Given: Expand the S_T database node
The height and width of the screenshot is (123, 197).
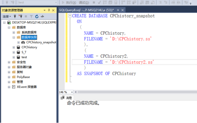Looking at the screenshot, I should pyautogui.click(x=14, y=52).
